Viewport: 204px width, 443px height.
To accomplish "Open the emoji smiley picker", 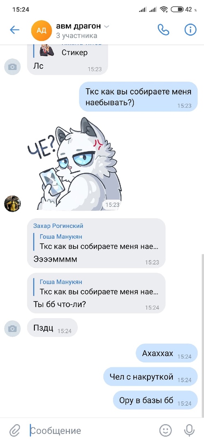I will [165, 431].
